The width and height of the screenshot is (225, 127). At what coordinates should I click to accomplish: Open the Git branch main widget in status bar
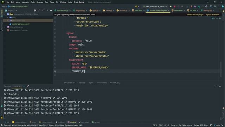coord(217,125)
